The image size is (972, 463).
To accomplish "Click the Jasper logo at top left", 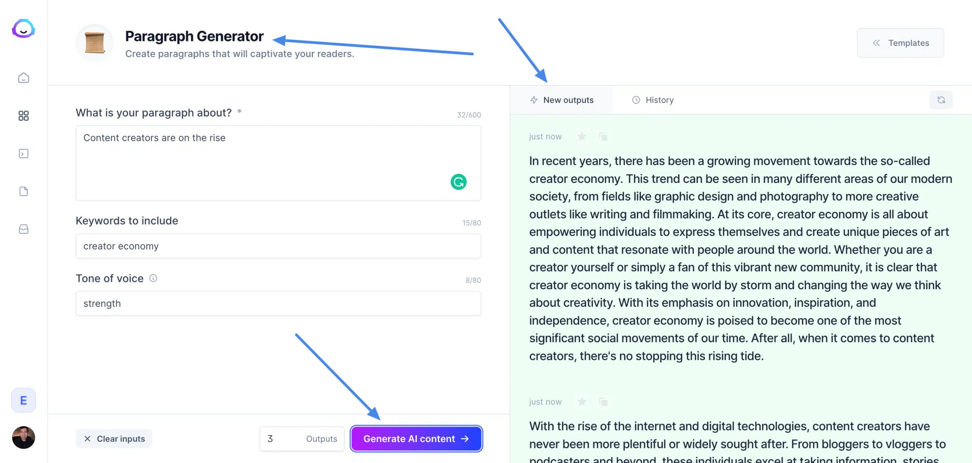I will tap(23, 28).
